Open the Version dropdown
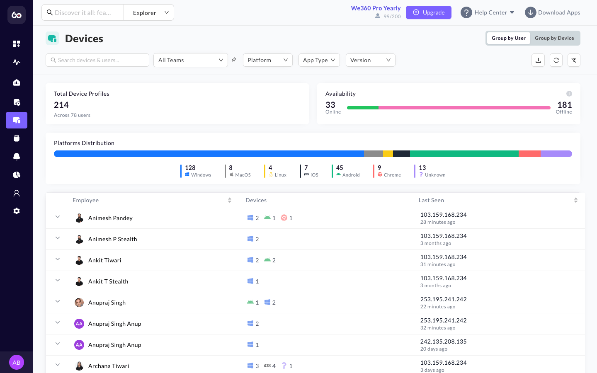597x373 pixels. point(371,60)
